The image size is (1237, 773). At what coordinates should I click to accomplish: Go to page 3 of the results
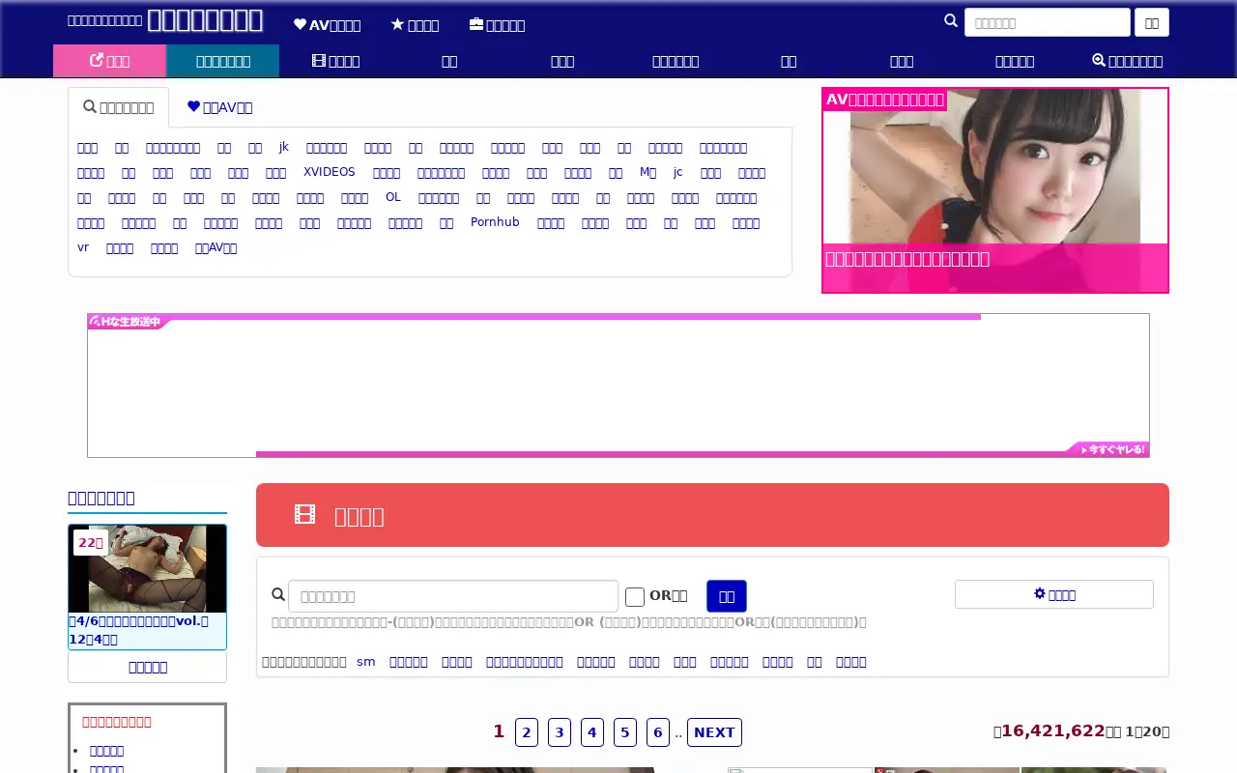pyautogui.click(x=560, y=732)
